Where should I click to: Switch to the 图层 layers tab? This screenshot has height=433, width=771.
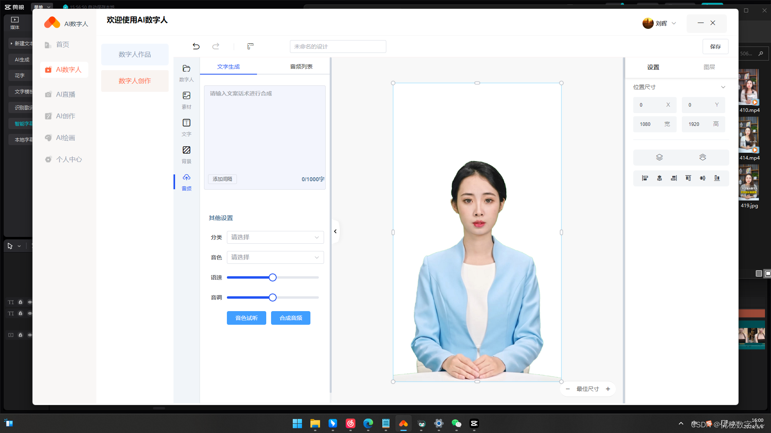[709, 67]
